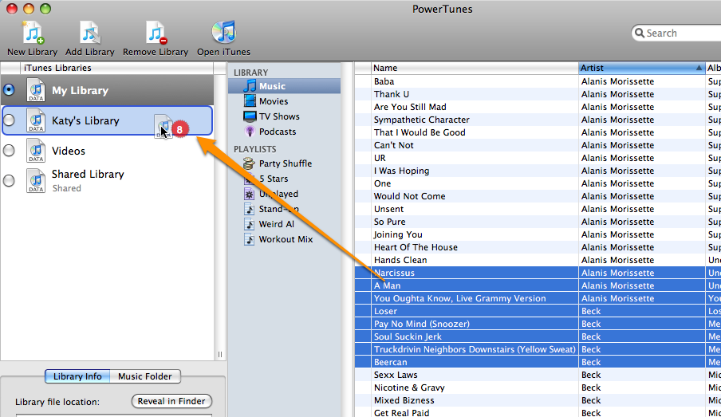Select the 5 Stars smart playlist
Screen dimensions: 721x417
[x=273, y=179]
